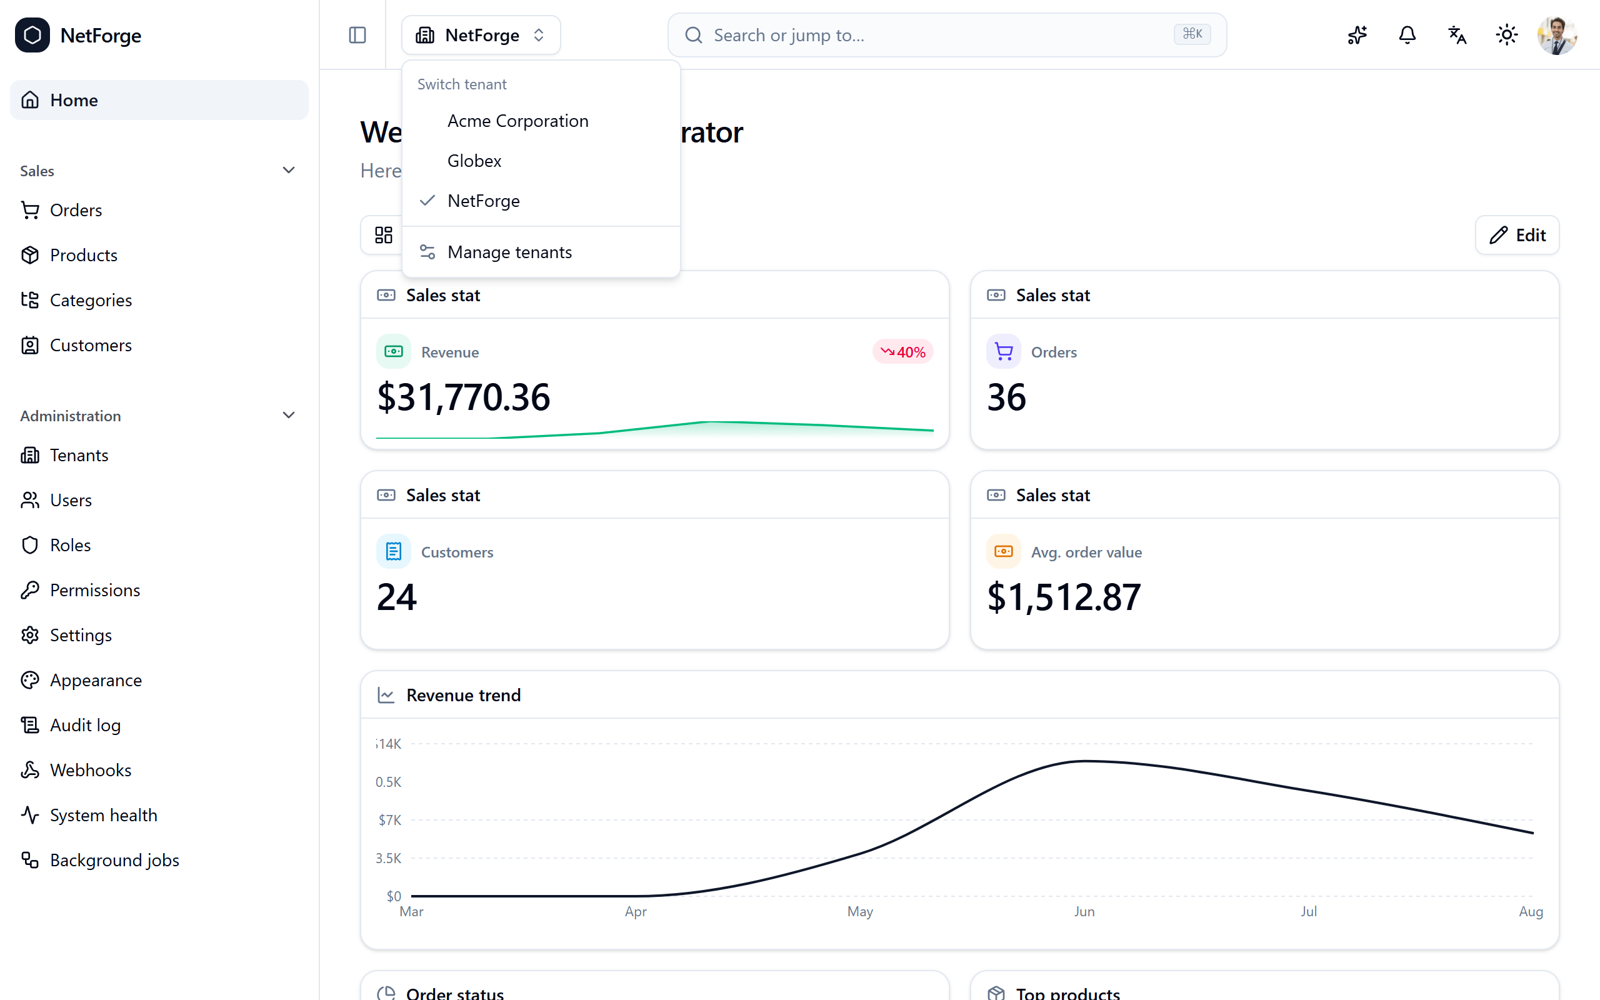This screenshot has height=1000, width=1600.
Task: Click the Audit log scroll icon
Action: tap(30, 725)
